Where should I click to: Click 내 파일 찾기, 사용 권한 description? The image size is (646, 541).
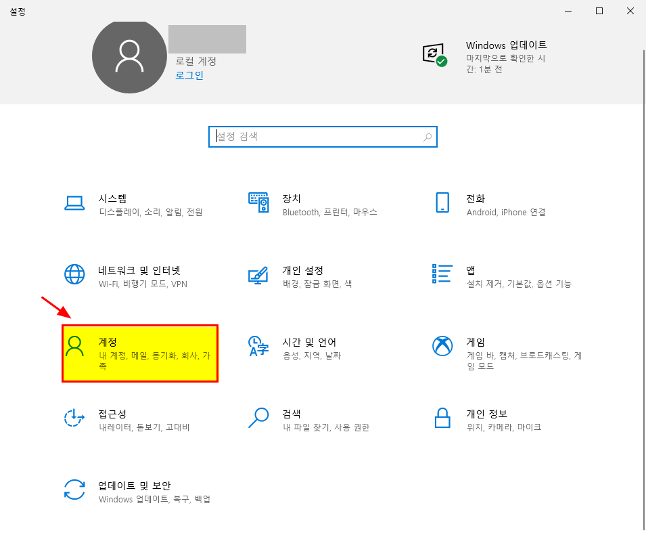(x=326, y=428)
